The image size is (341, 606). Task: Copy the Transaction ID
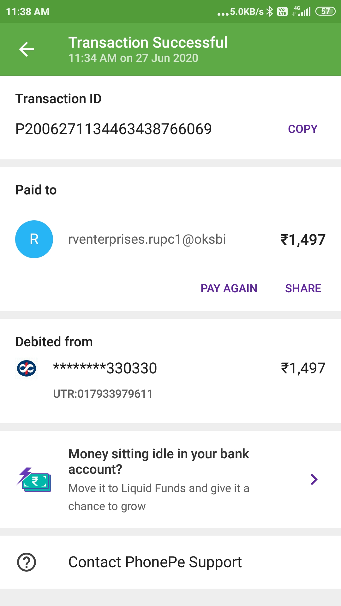pos(302,129)
